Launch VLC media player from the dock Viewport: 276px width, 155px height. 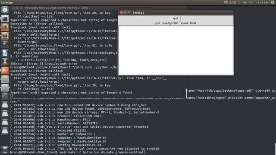5,62
